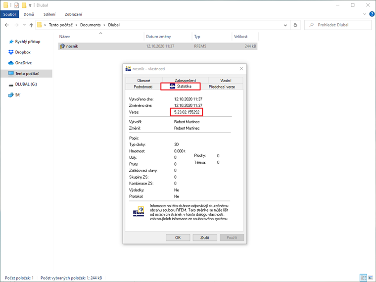Image resolution: width=376 pixels, height=282 pixels.
Task: Open Dropbox in navigation pane
Action: click(23, 52)
